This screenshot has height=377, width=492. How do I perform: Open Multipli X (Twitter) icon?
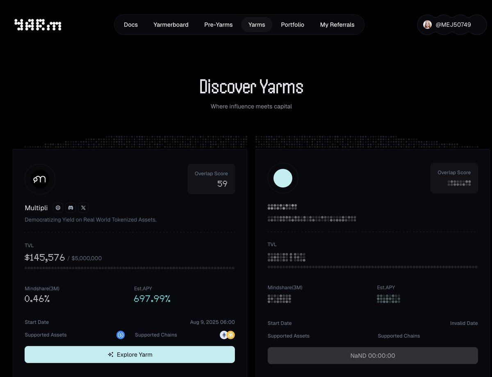click(x=83, y=208)
